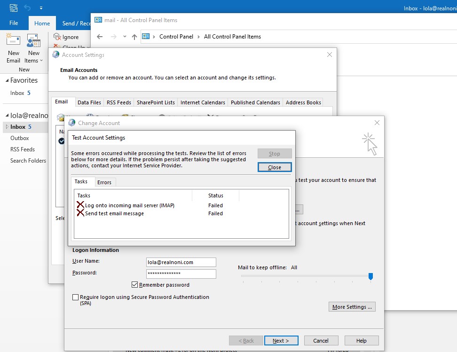Collapse the Favorites section
This screenshot has height=352, width=457.
7,80
